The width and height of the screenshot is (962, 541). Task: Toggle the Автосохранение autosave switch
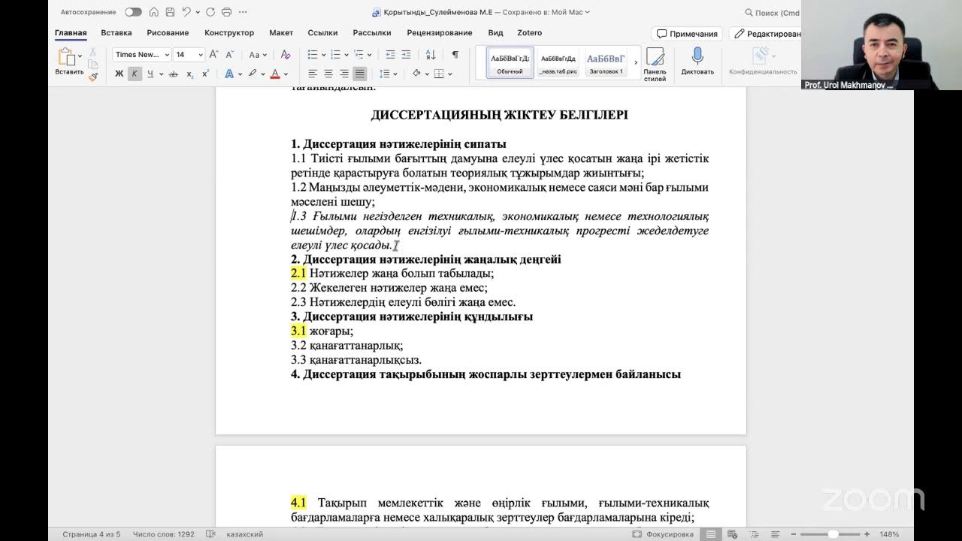(133, 12)
